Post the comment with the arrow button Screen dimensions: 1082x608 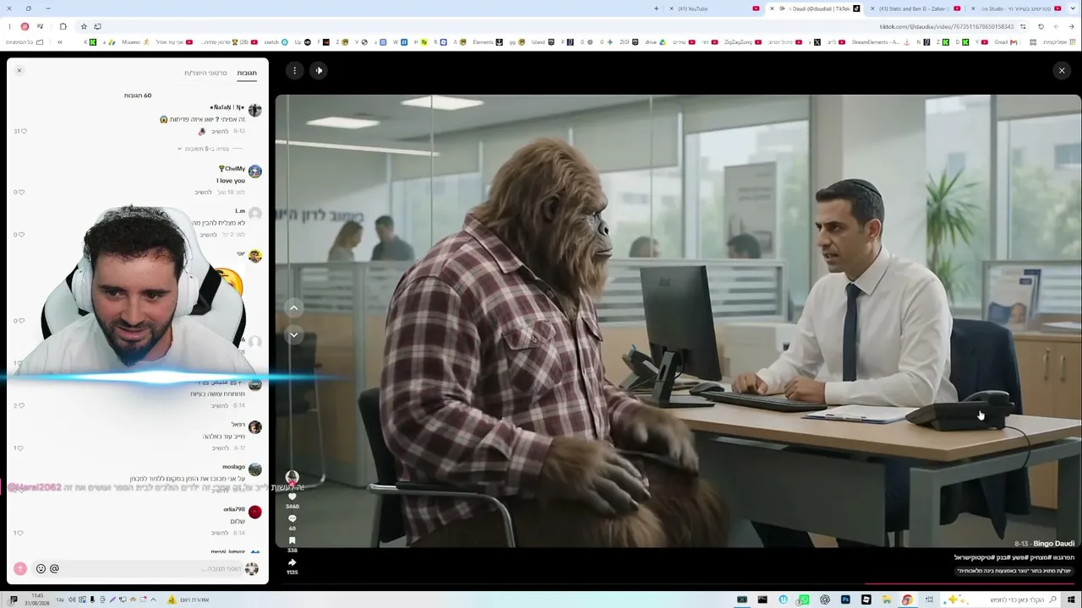(x=20, y=568)
